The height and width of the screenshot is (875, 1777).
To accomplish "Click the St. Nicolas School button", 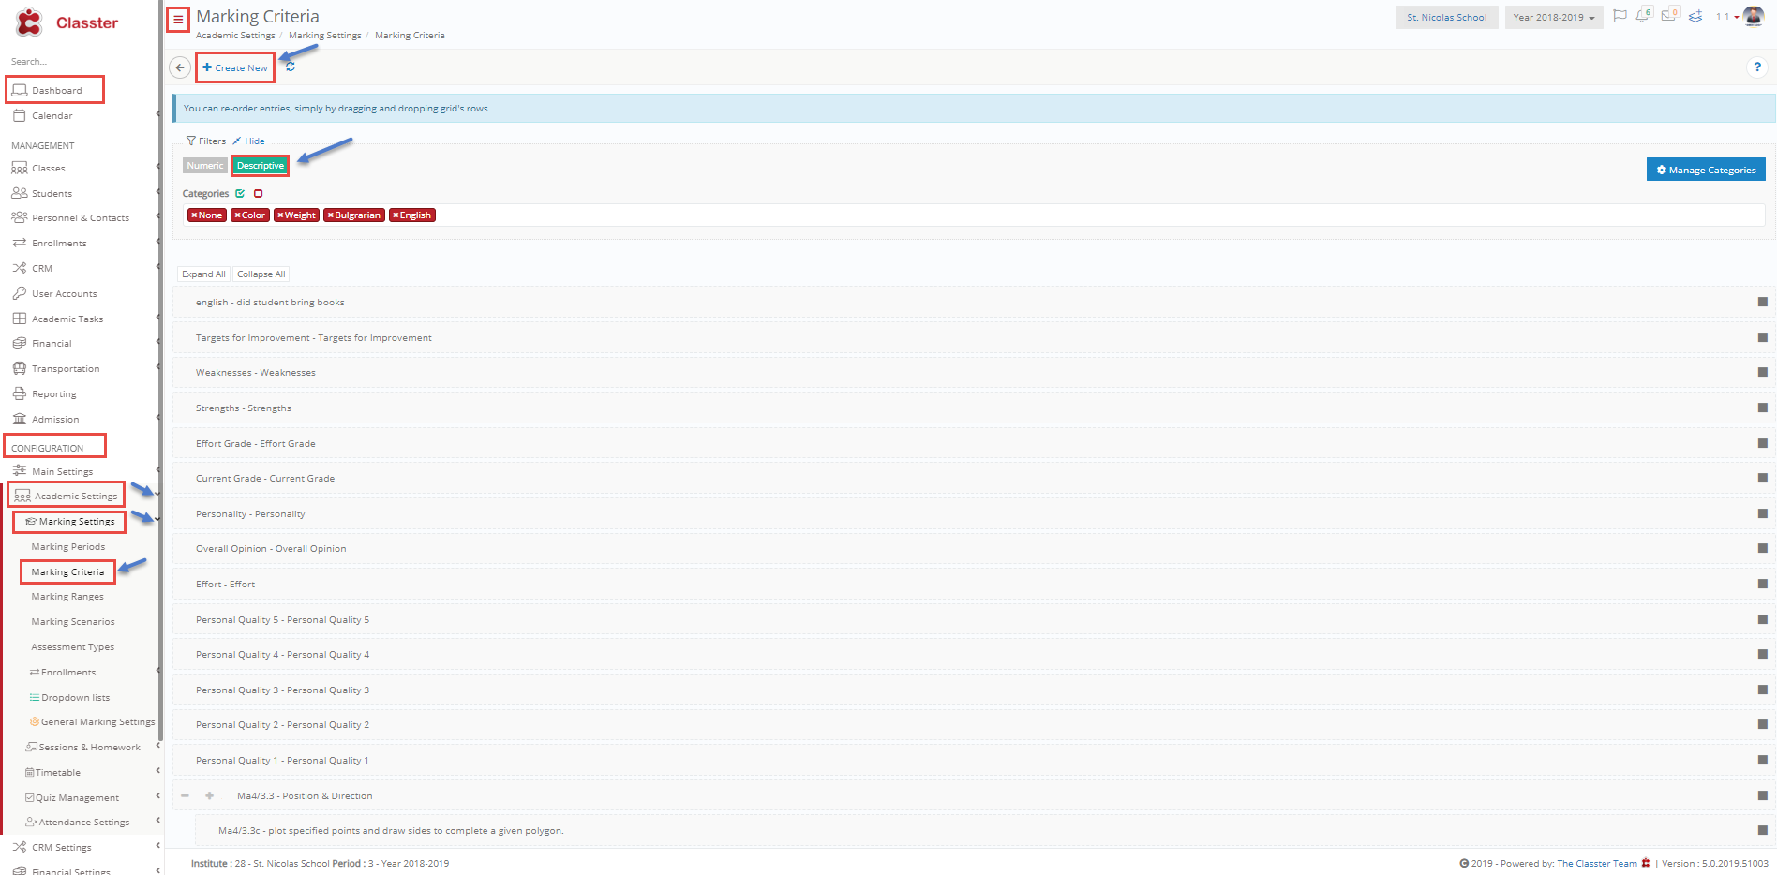I will point(1446,17).
